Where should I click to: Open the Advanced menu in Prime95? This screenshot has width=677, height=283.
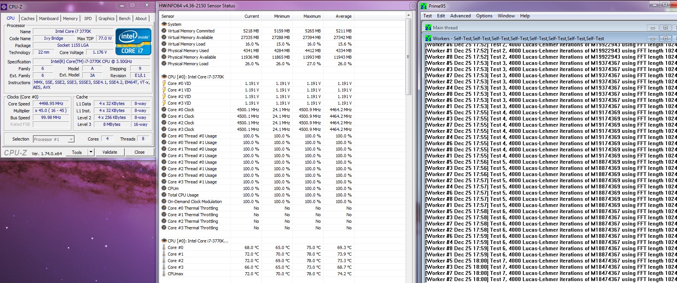click(460, 16)
